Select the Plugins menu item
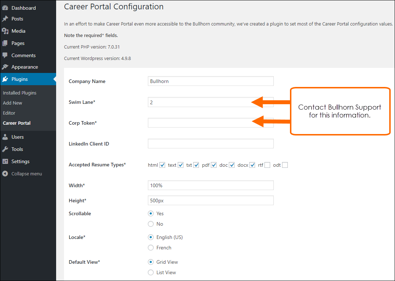Screen dimensions: 395x281 pos(28,79)
